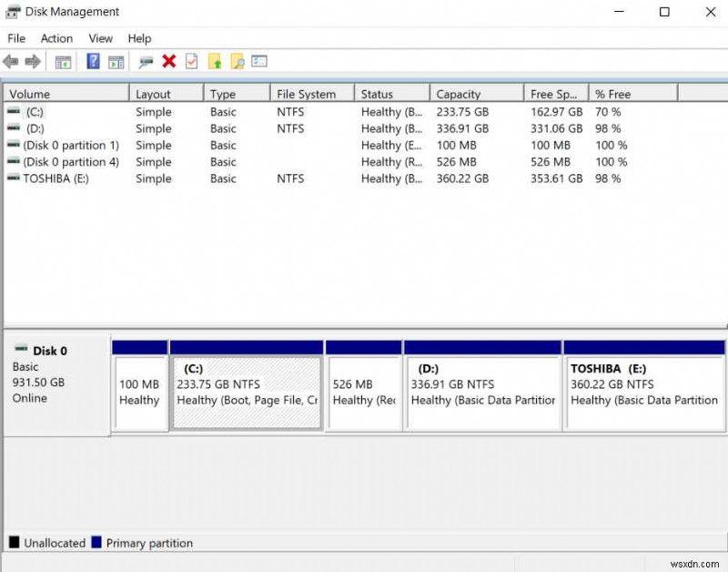Screen dimensions: 728x572
Task: Select the 100 MB partition block in Disk 0
Action: (x=140, y=385)
